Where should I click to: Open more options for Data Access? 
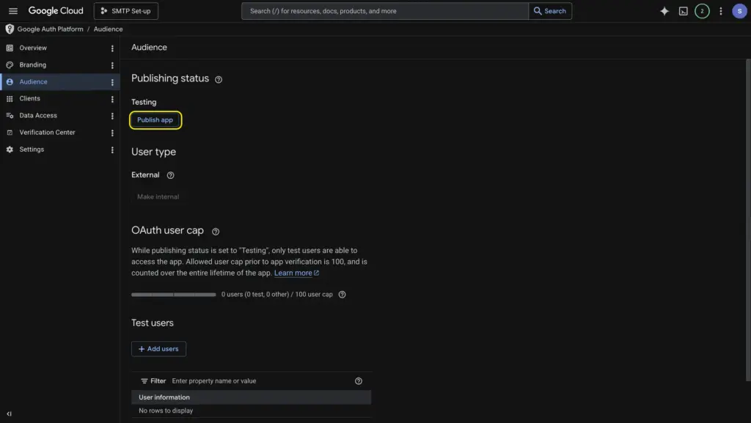[112, 116]
